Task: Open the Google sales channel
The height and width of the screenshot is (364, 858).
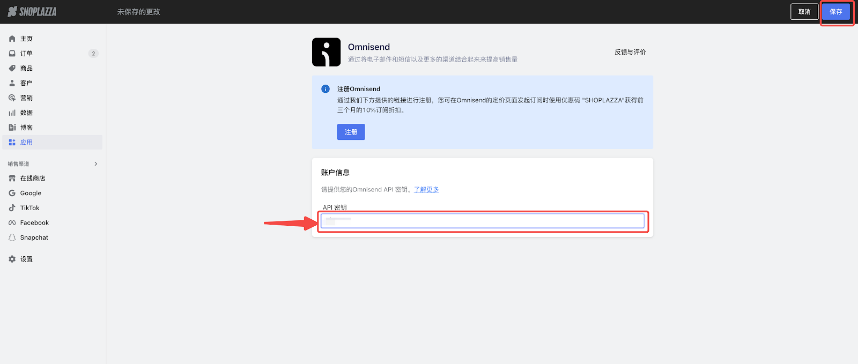Action: coord(53,193)
